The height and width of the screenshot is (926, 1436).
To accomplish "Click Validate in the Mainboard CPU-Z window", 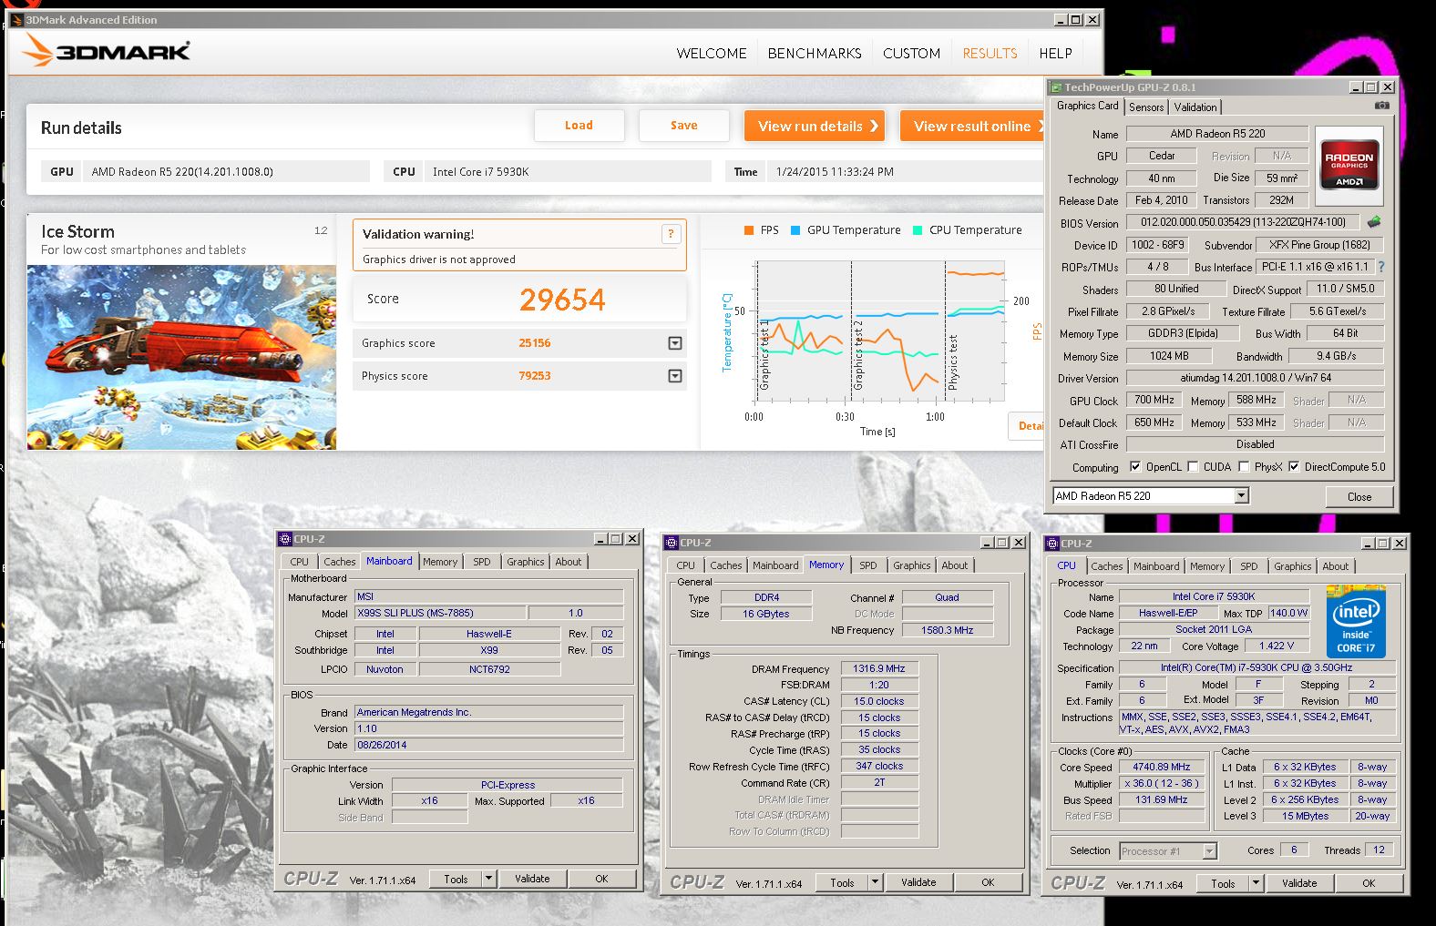I will [x=532, y=879].
